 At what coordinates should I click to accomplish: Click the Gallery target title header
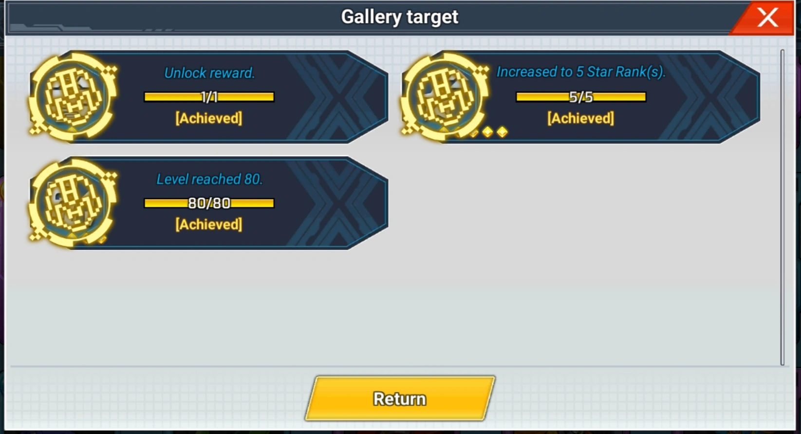(x=400, y=17)
